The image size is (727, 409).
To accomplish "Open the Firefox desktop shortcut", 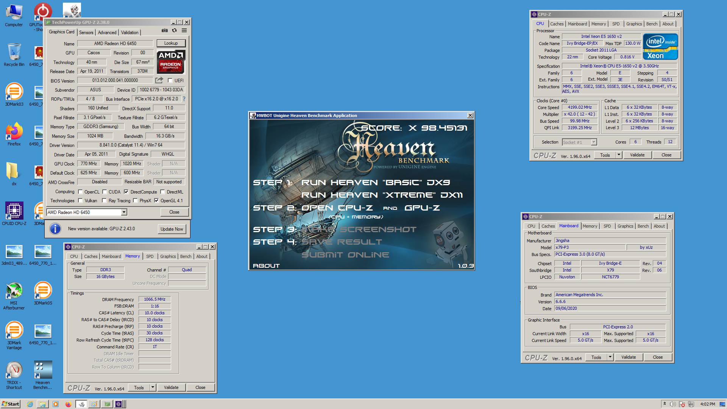I will pos(14,134).
